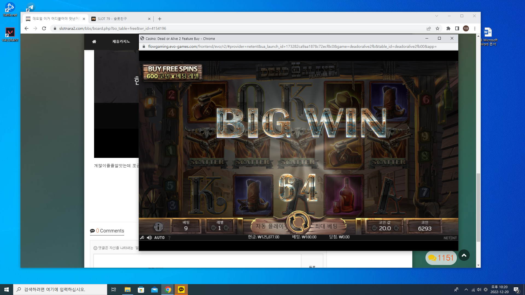This screenshot has width=525, height=295.
Task: Open File Explorer from taskbar
Action: tap(127, 290)
